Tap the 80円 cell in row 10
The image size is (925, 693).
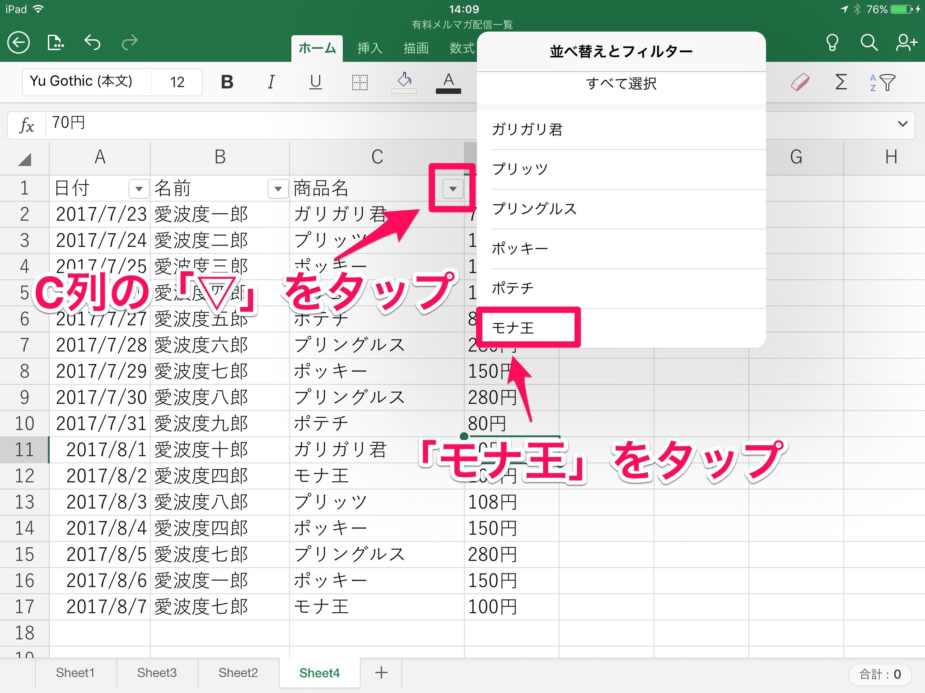[x=511, y=424]
